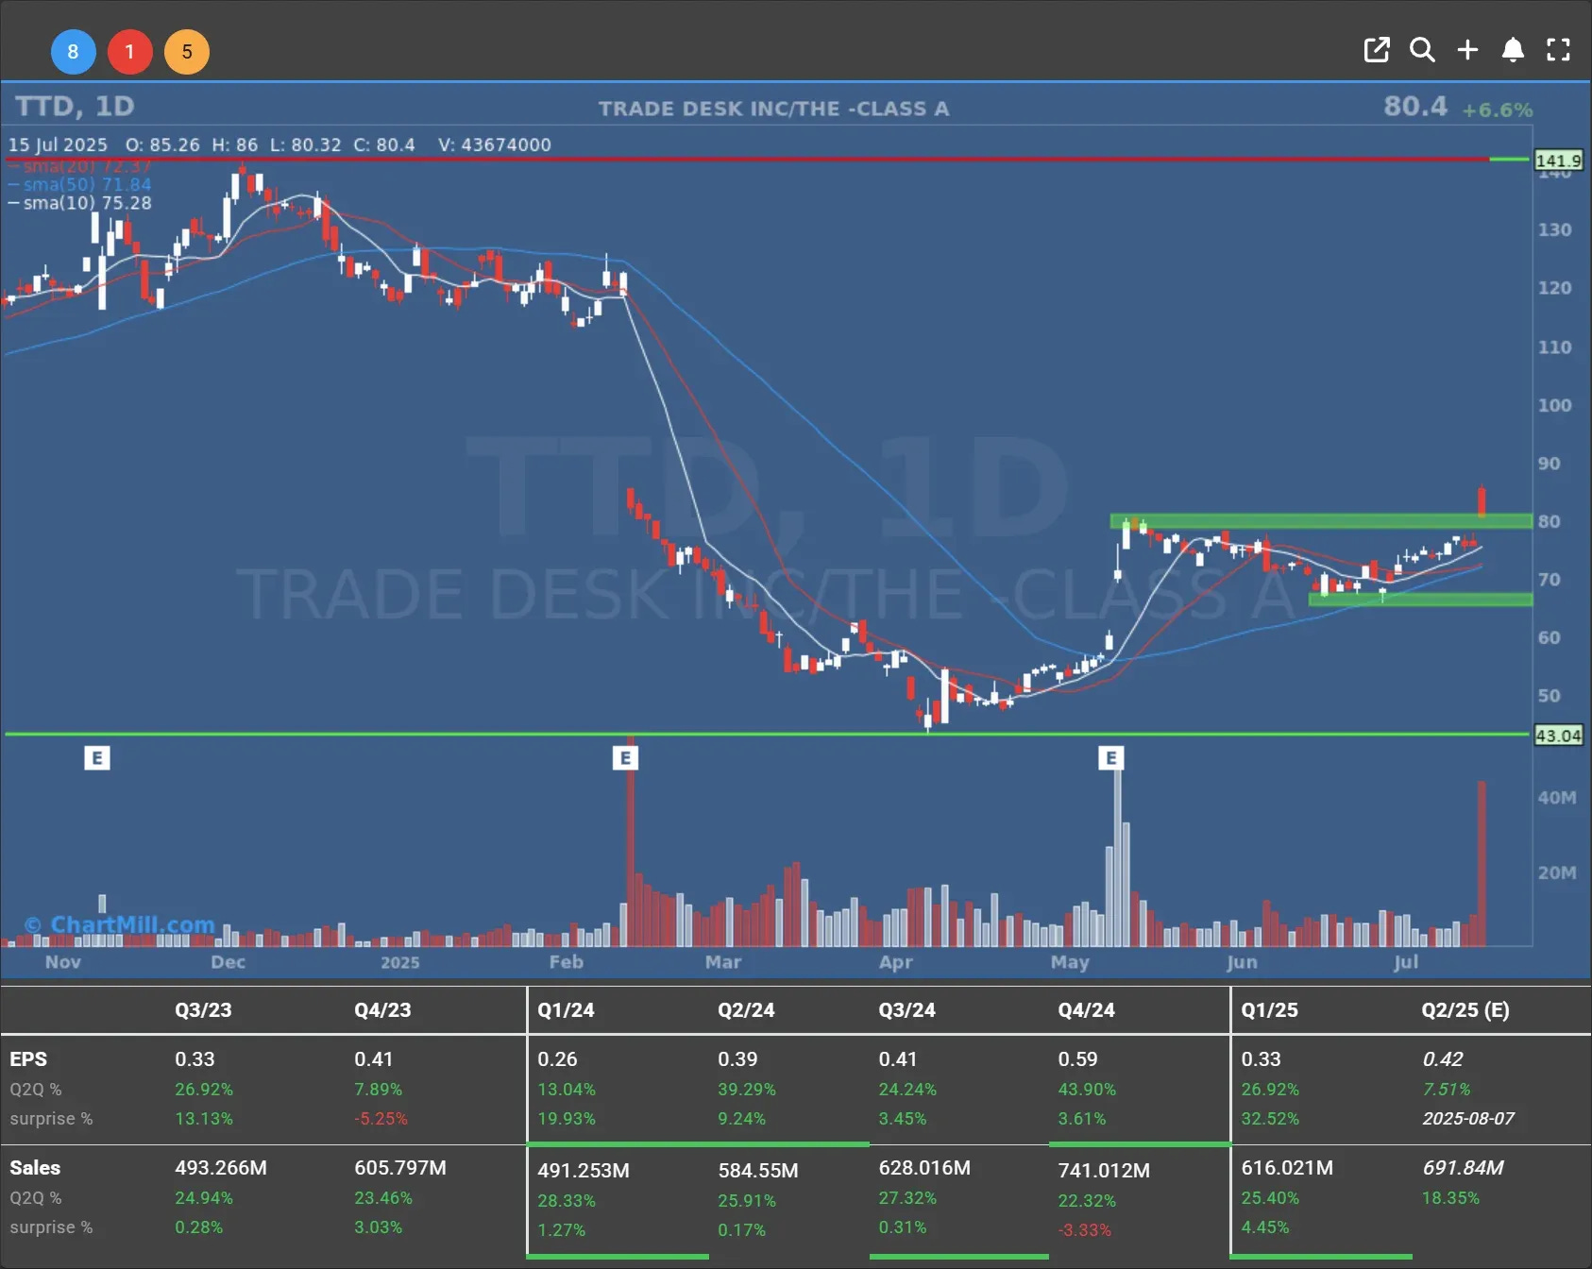Click the orange badge showing 5
This screenshot has height=1269, width=1592.
(187, 52)
